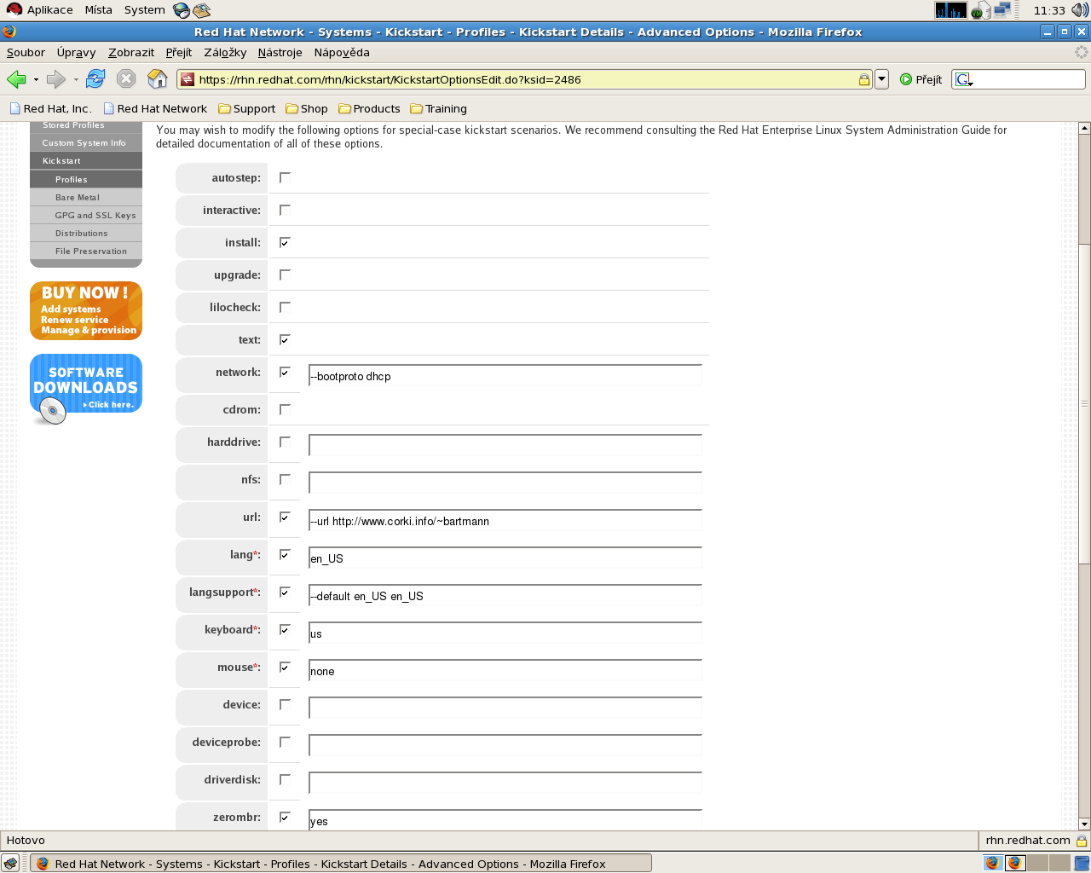Open the Nástroje menu
Viewport: 1091px width, 873px height.
tap(280, 52)
